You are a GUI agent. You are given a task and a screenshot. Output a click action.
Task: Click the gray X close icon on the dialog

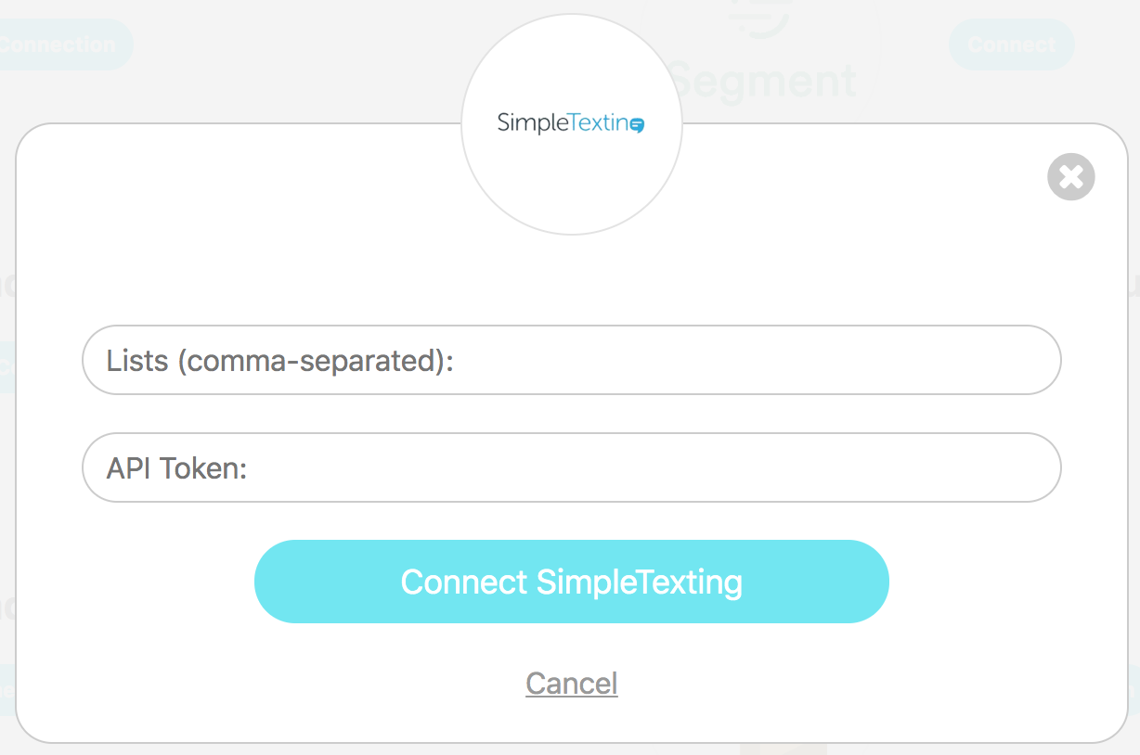tap(1069, 176)
